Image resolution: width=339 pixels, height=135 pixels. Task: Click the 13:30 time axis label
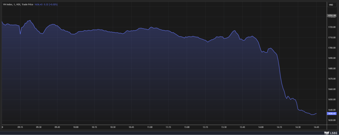pos(224,126)
